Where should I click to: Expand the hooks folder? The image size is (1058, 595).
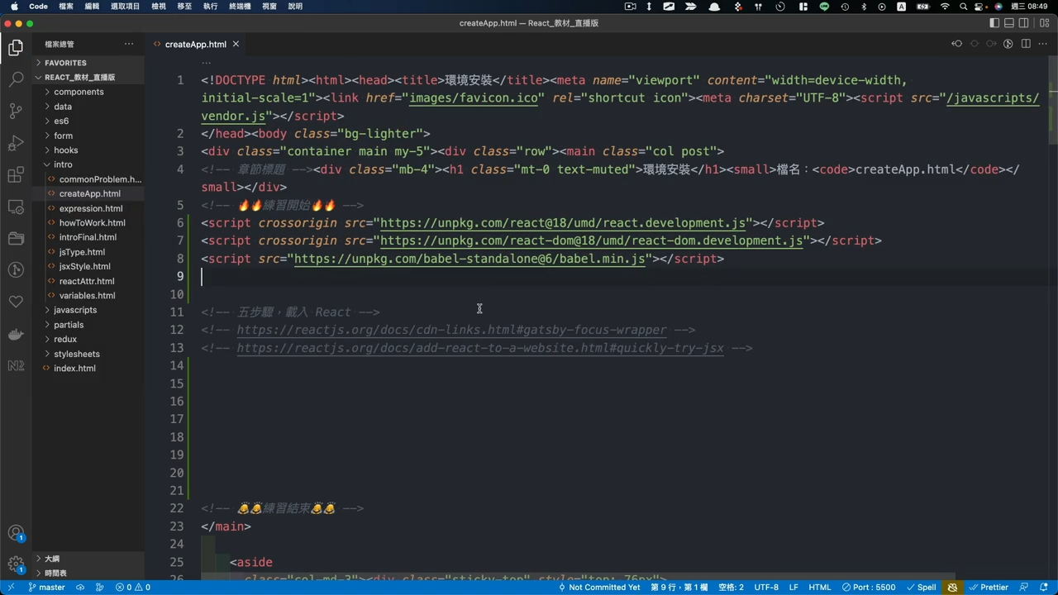[88, 150]
